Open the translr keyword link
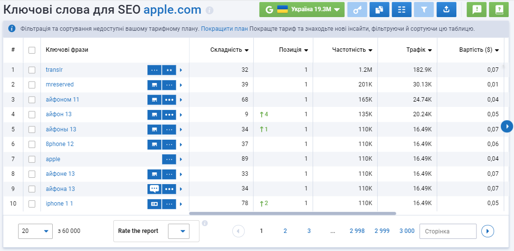514x251 pixels. [x=54, y=69]
